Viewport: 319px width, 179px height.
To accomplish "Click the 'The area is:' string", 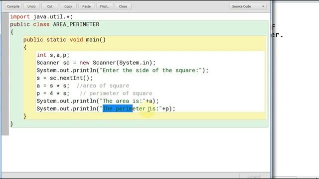I will click(123, 101).
